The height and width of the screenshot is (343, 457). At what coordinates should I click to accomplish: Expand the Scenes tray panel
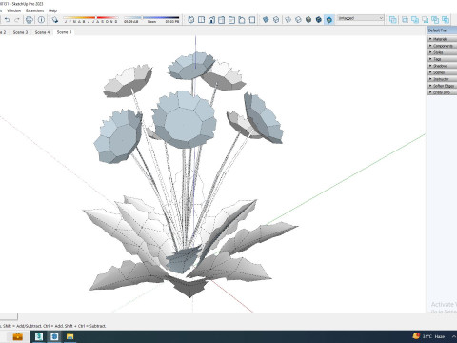pyautogui.click(x=443, y=72)
